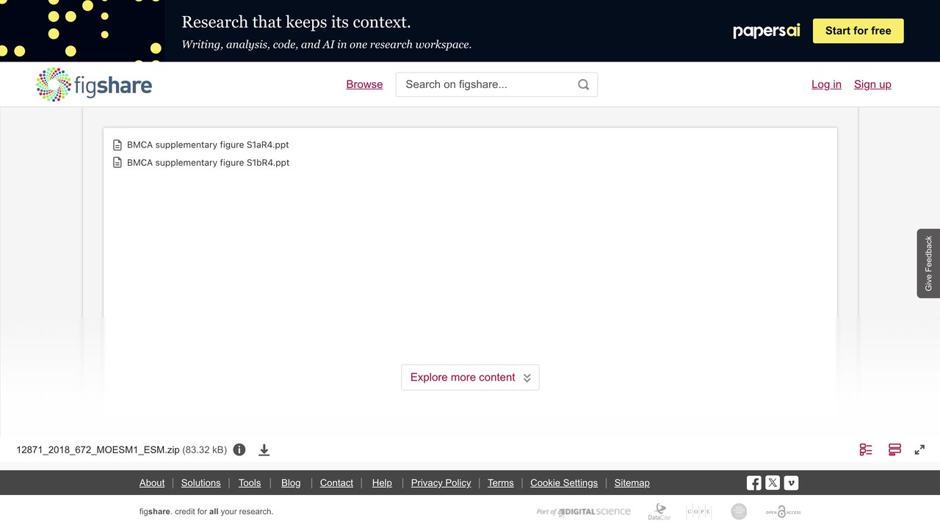Open Cookie Settings
This screenshot has height=528, width=940.
tap(564, 483)
